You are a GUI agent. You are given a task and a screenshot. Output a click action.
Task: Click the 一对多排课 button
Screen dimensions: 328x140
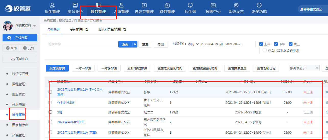point(109,68)
